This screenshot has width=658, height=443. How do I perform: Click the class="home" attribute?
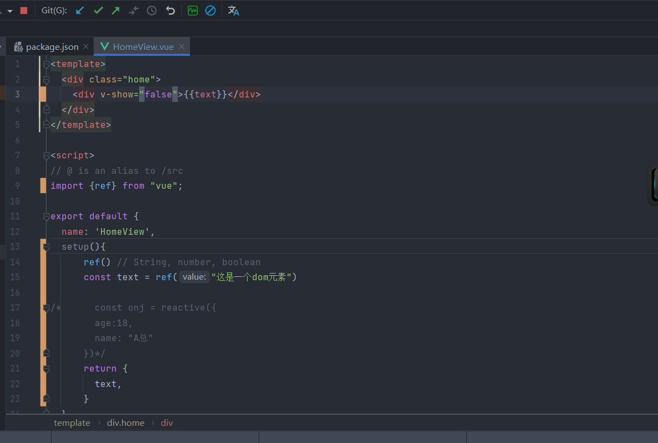(x=122, y=79)
